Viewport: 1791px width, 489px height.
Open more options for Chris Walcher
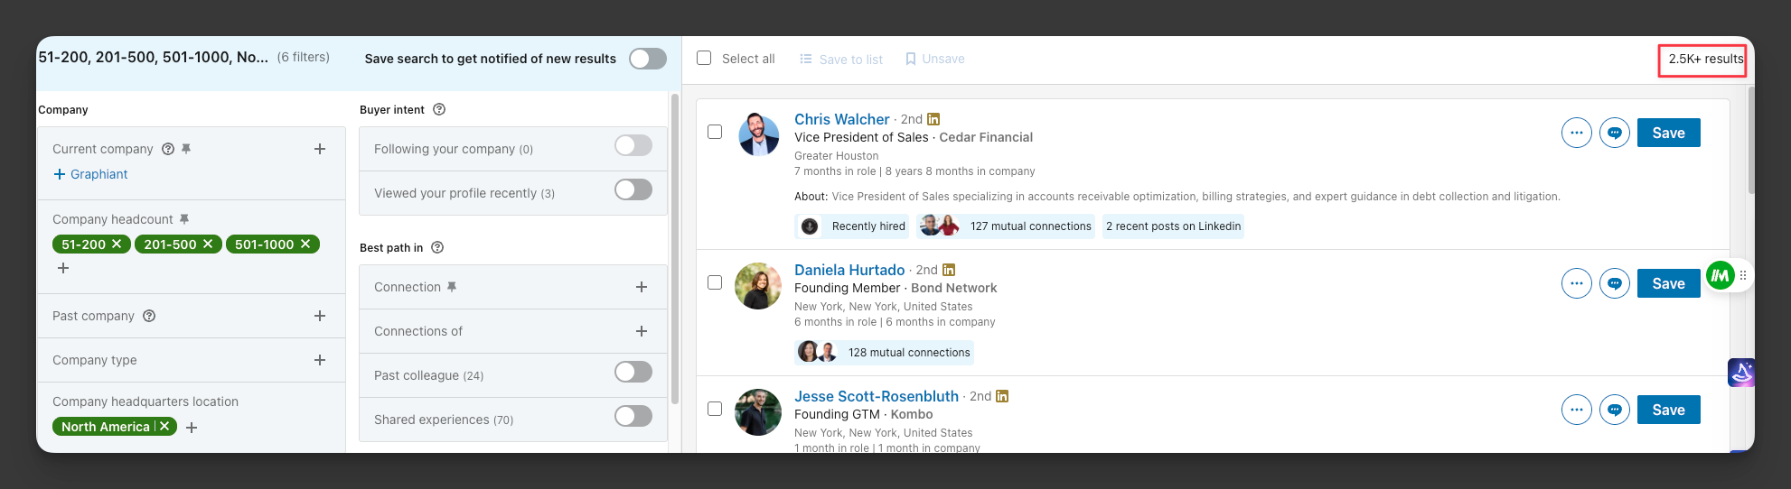tap(1576, 133)
